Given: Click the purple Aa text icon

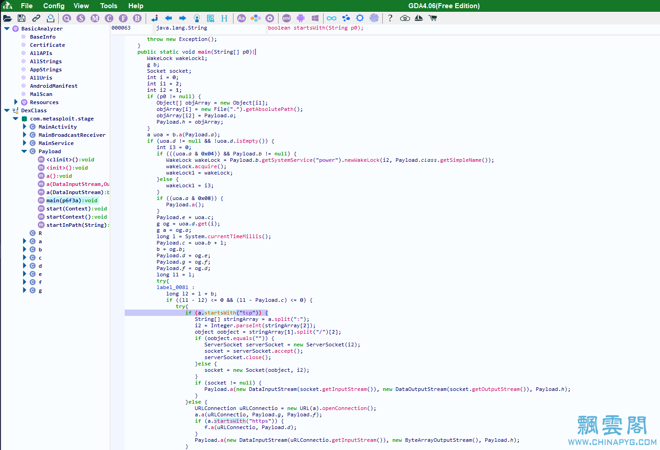Looking at the screenshot, I should (242, 18).
